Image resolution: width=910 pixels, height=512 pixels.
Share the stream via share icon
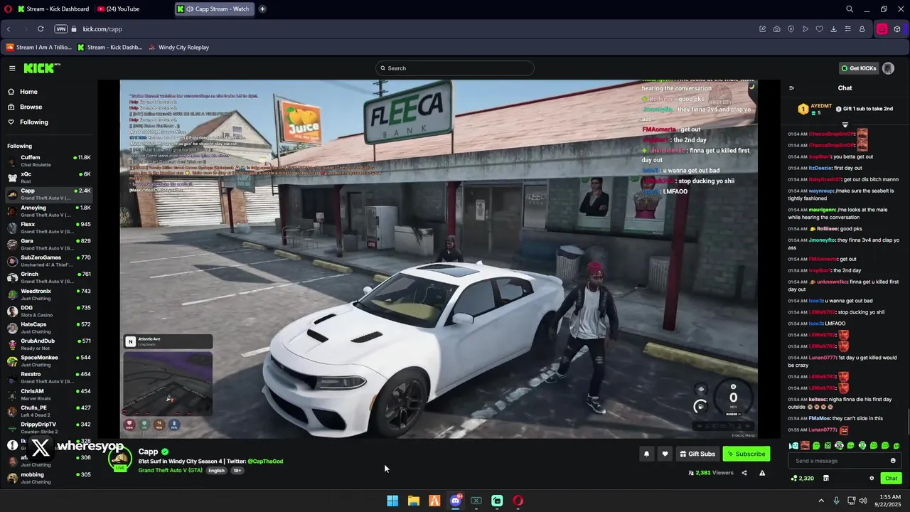[x=744, y=473]
